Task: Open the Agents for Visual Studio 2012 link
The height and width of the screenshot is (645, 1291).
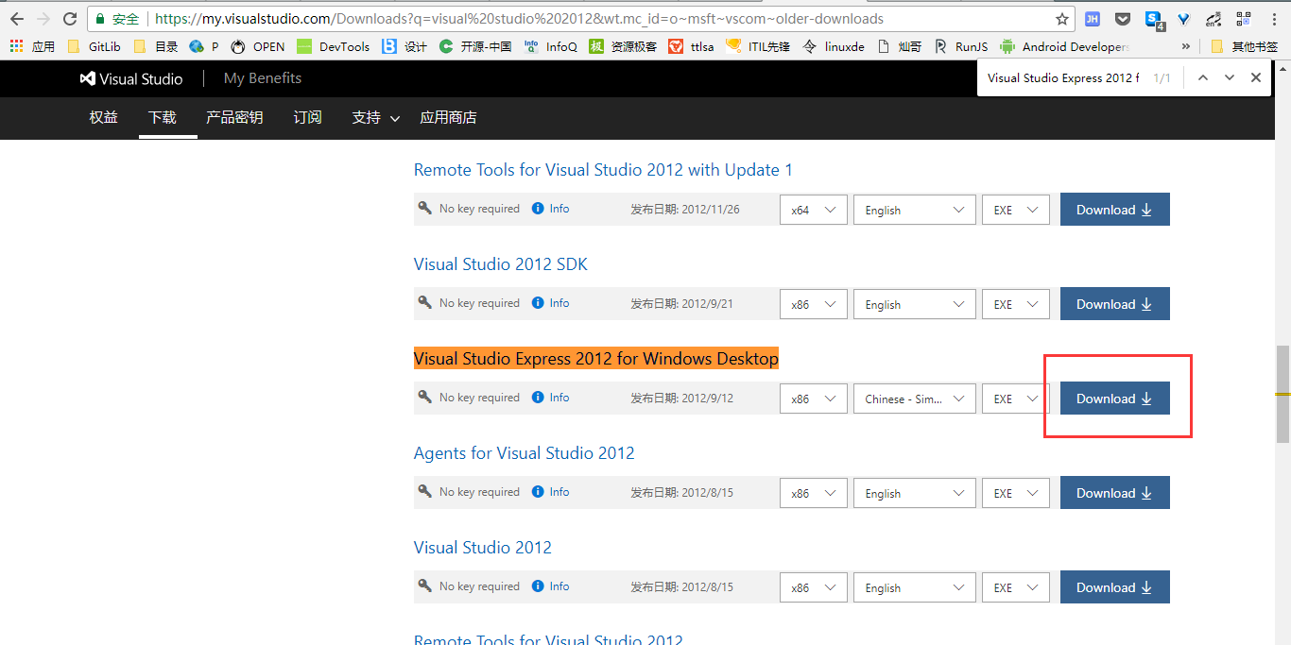Action: [525, 453]
